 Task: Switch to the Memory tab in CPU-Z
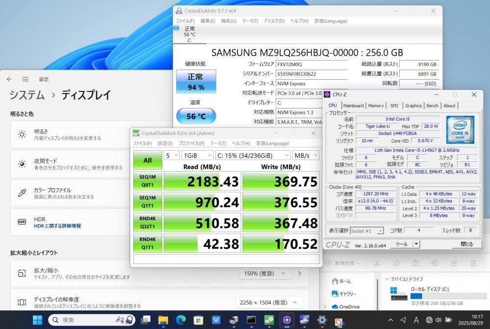point(376,106)
